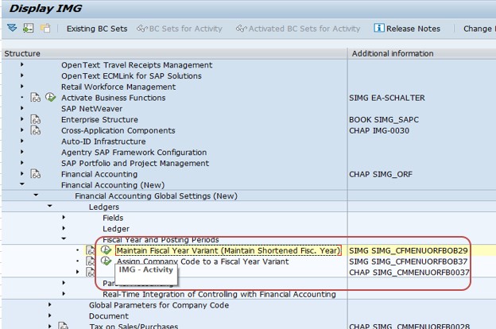This screenshot has height=329, width=496.
Task: Open Release Notes
Action: point(407,29)
